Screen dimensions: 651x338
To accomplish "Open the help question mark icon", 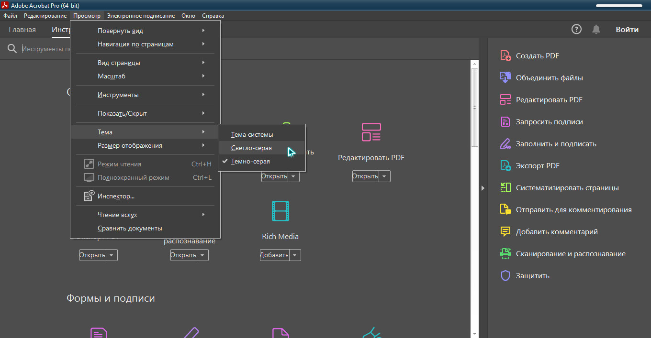I will tap(577, 30).
